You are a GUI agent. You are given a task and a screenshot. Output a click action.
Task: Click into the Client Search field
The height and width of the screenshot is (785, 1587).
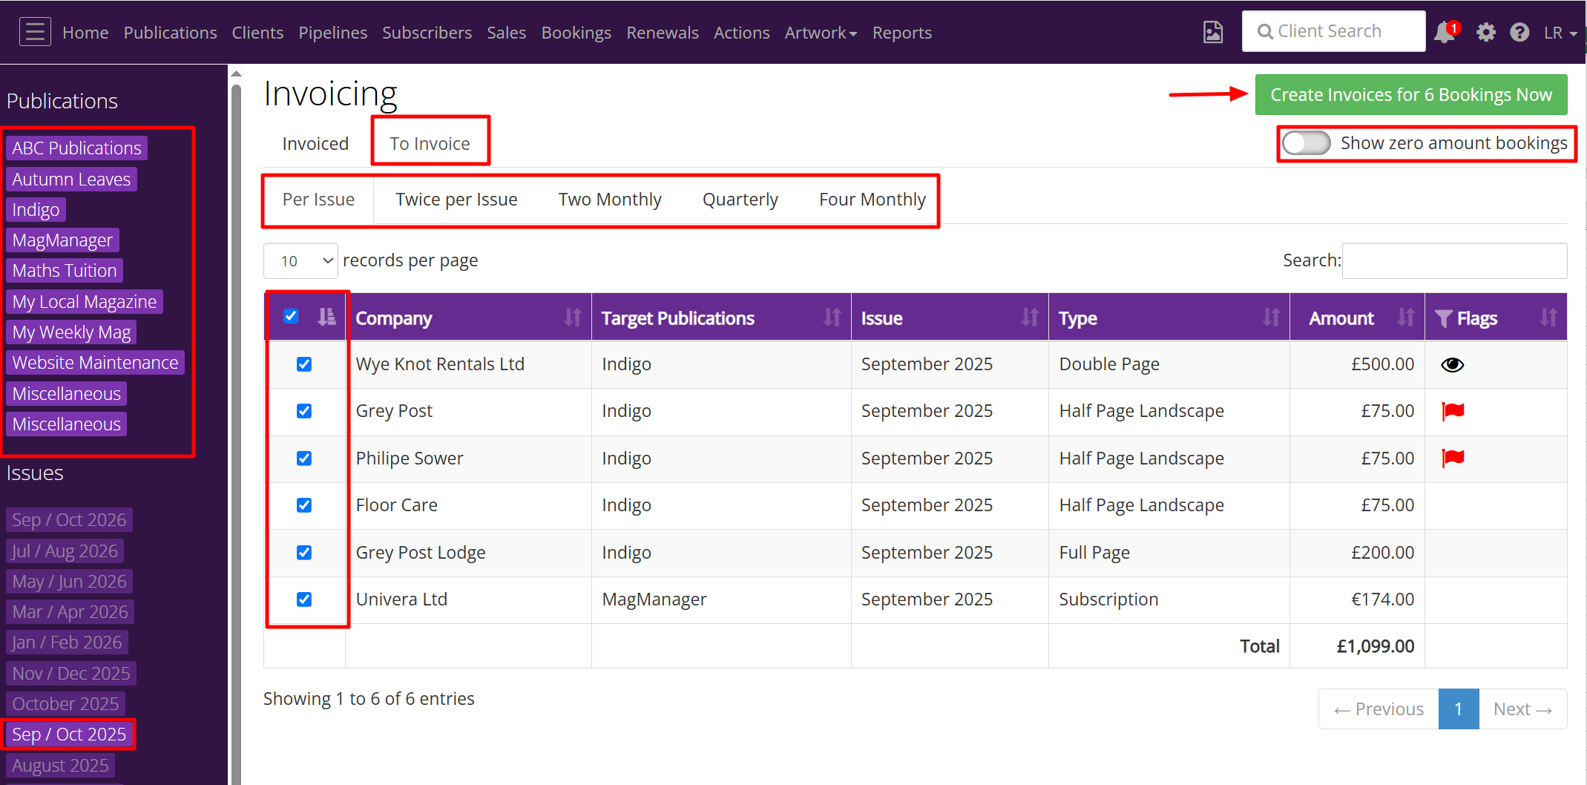[x=1333, y=31]
